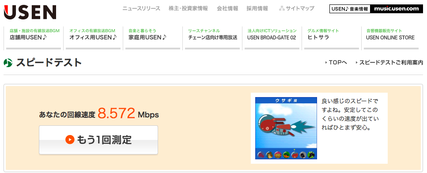The height and width of the screenshot is (173, 427).
Task: Click the green speed test logo icon
Action: tap(8, 63)
